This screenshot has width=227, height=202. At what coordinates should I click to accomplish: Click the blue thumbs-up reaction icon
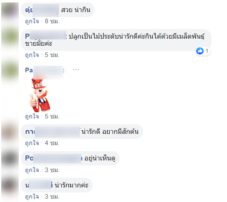point(200,51)
